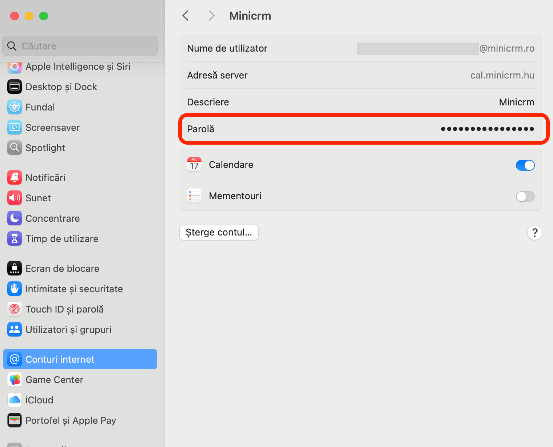Open Screensaver settings pane
553x447 pixels.
tap(80, 128)
